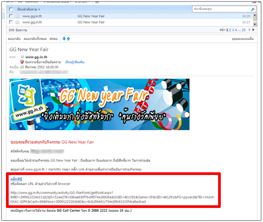Go to next page with right arrow
Image resolution: width=263 pixels, height=222 pixels.
(253, 30)
